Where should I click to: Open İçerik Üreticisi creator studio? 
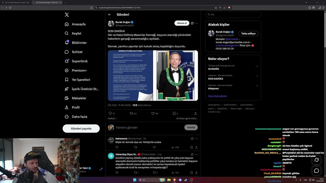click(82, 89)
